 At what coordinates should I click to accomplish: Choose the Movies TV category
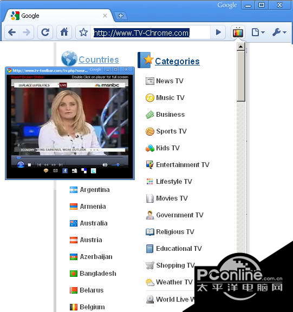pyautogui.click(x=172, y=198)
